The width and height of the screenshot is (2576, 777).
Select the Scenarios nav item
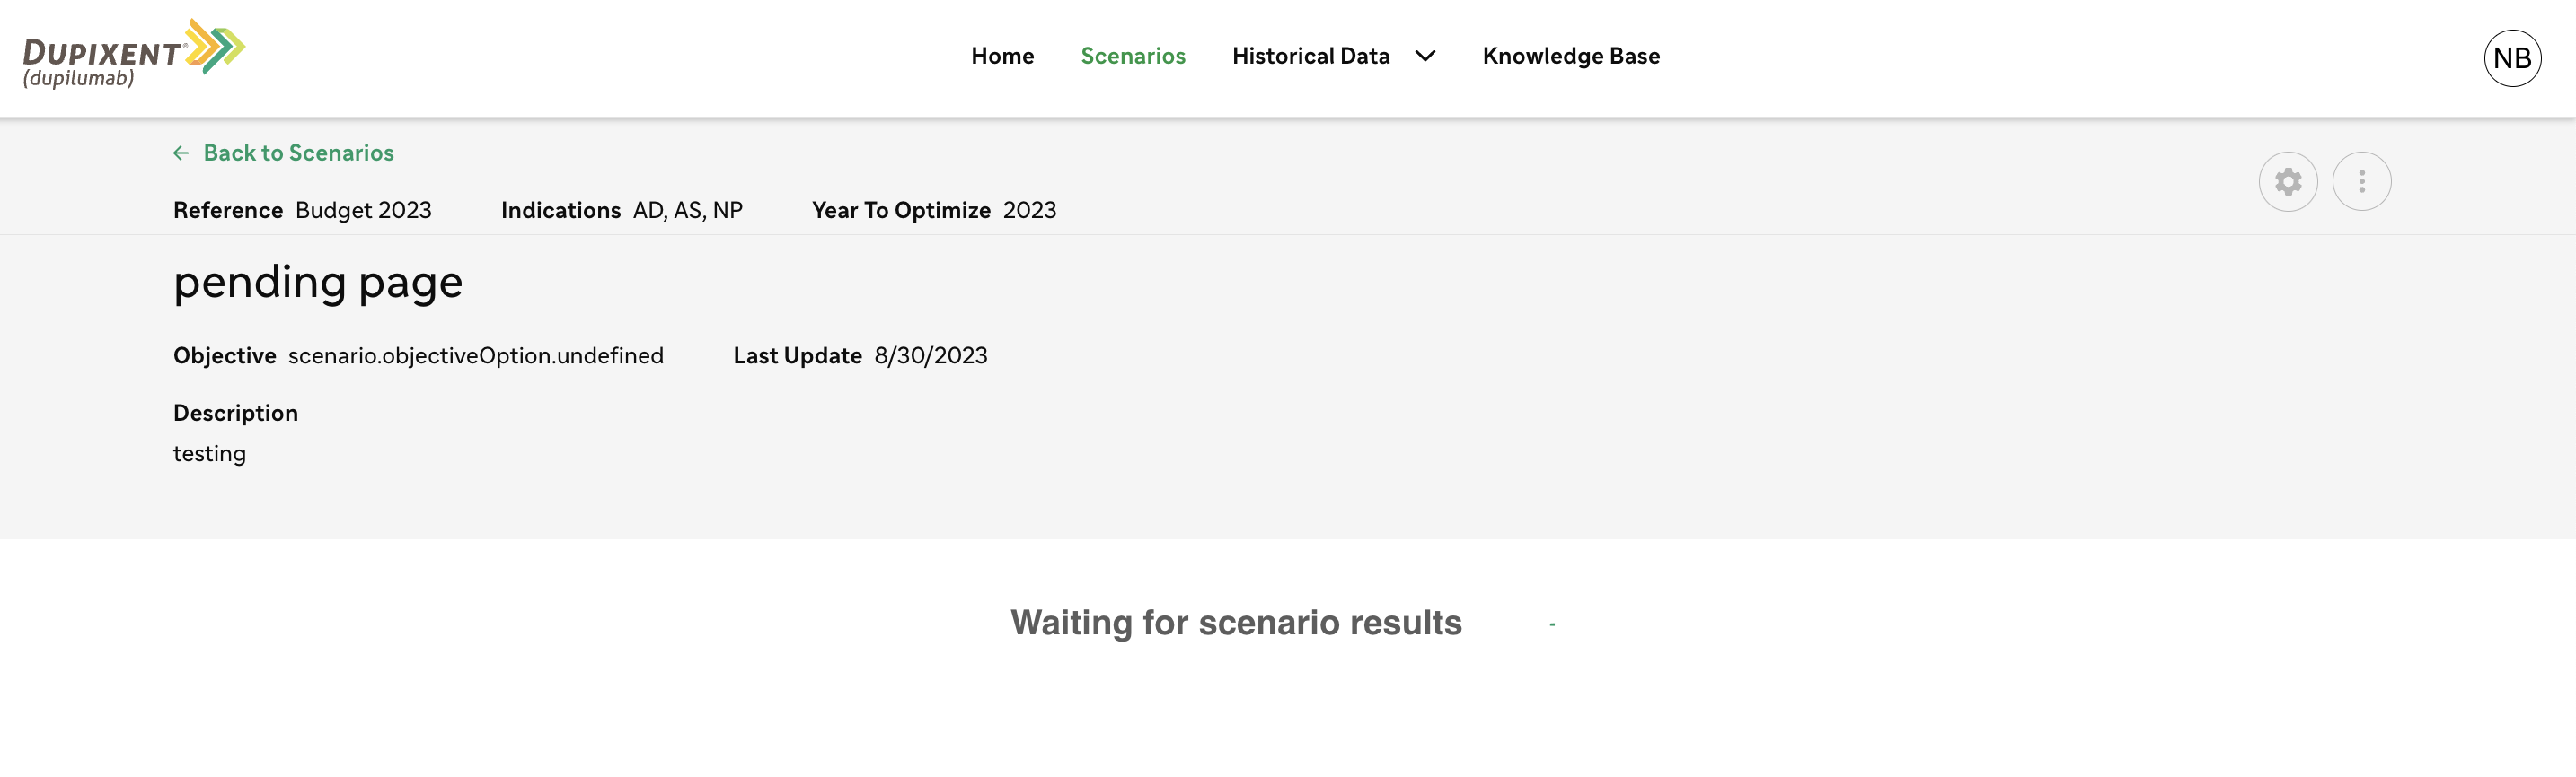click(1133, 56)
